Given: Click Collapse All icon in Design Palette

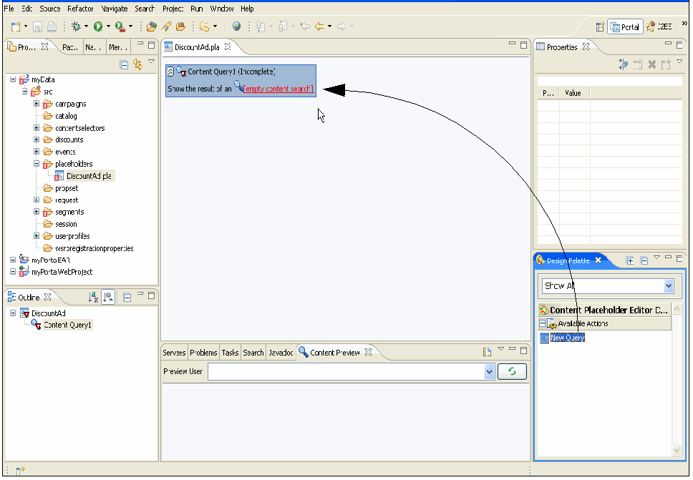Looking at the screenshot, I should (644, 260).
